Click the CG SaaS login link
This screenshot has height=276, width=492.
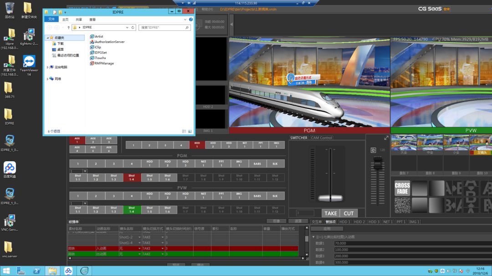pos(446,9)
